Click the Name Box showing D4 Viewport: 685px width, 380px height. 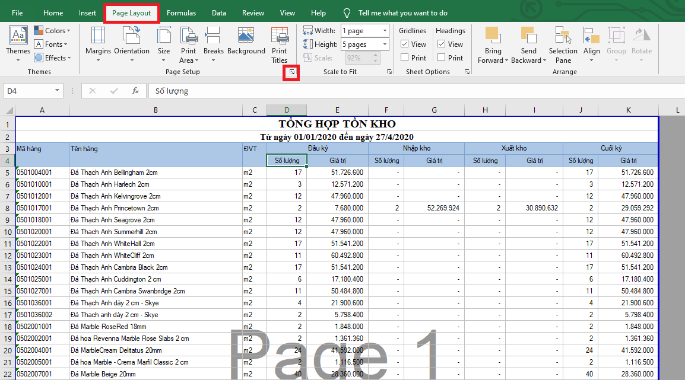pyautogui.click(x=28, y=91)
